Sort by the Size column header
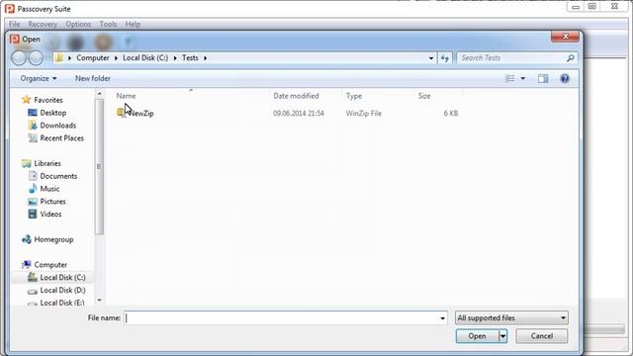This screenshot has height=356, width=633. (424, 96)
